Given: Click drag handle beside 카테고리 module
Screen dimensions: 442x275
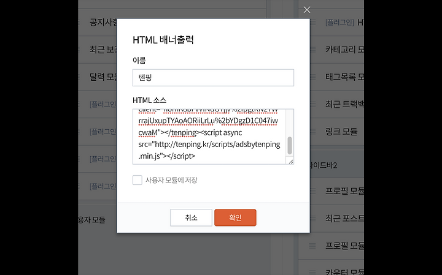Looking at the screenshot, I should coord(312,50).
